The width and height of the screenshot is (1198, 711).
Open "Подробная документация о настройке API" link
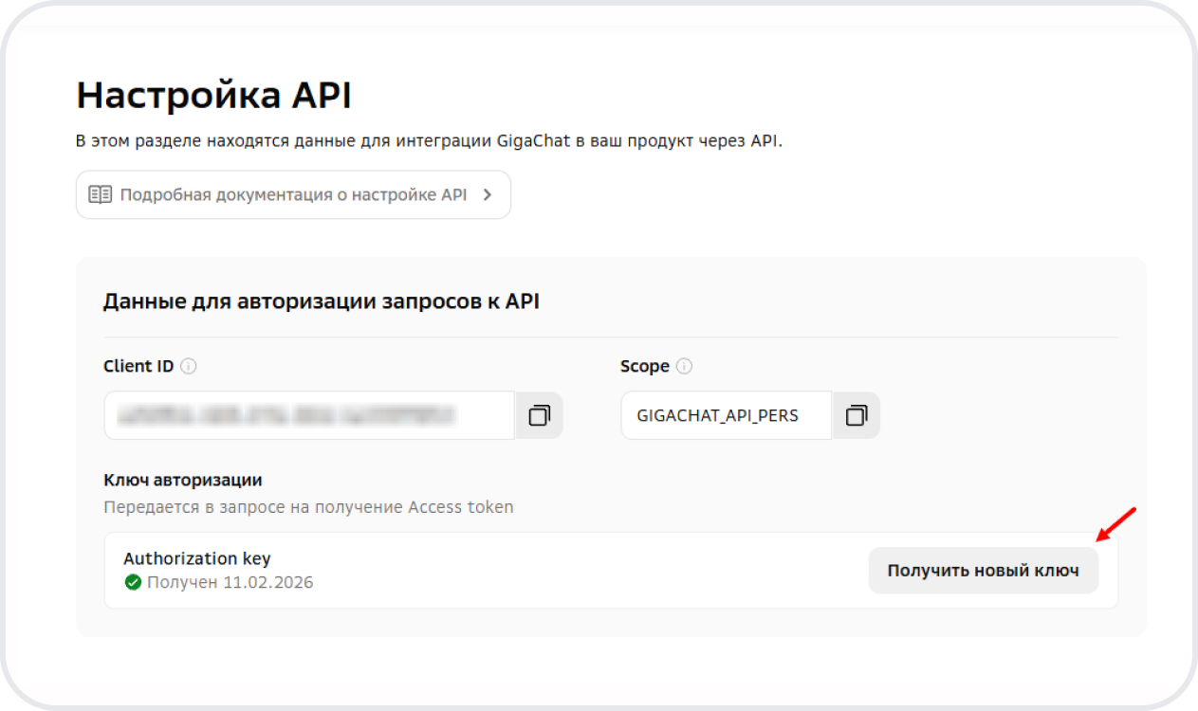tap(293, 194)
